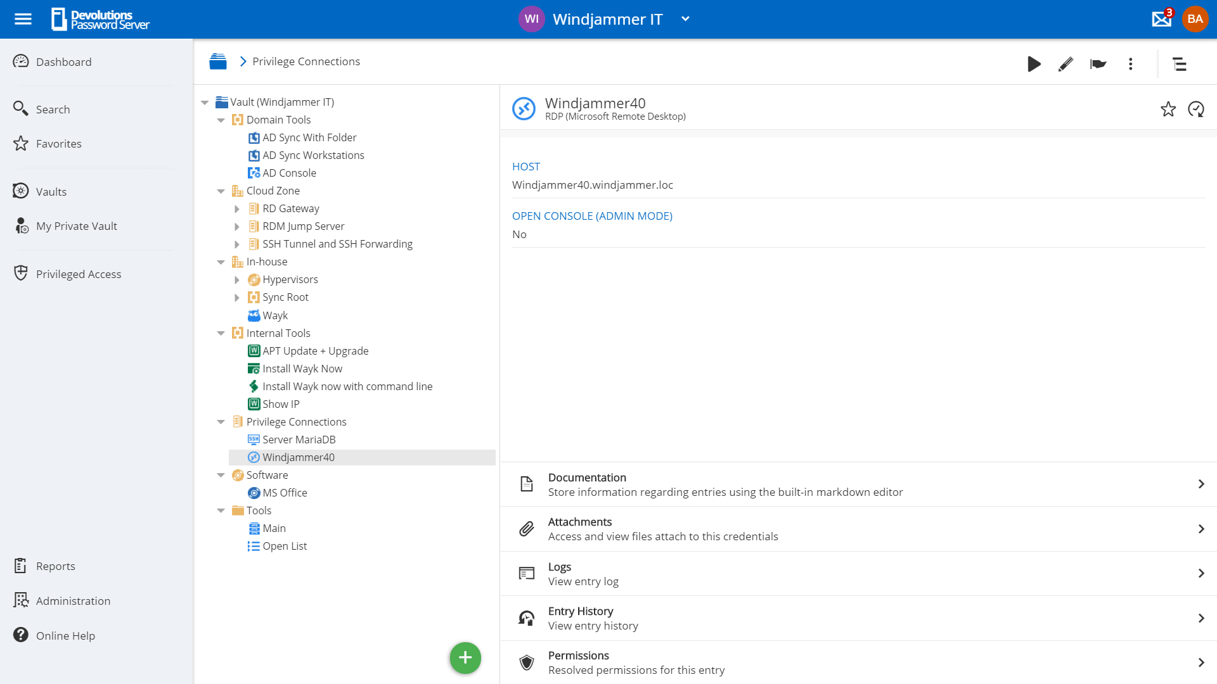Expand the Hypervisors node
This screenshot has height=684, width=1217.
click(237, 280)
